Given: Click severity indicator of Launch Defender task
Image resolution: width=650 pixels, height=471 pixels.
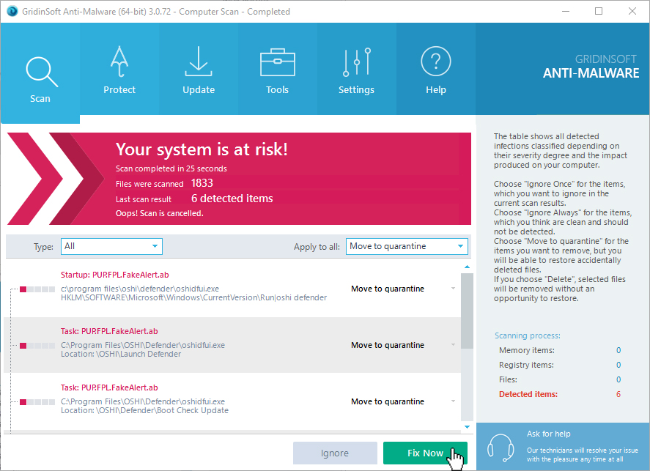Looking at the screenshot, I should coord(37,345).
